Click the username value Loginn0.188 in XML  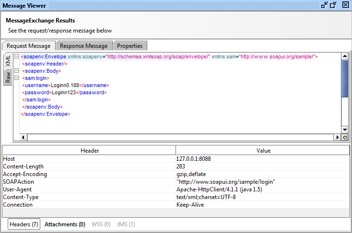click(65, 85)
